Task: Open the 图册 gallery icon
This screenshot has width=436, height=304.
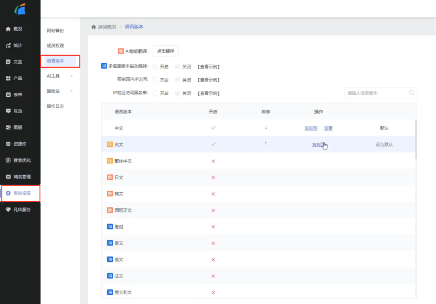Action: 8,127
